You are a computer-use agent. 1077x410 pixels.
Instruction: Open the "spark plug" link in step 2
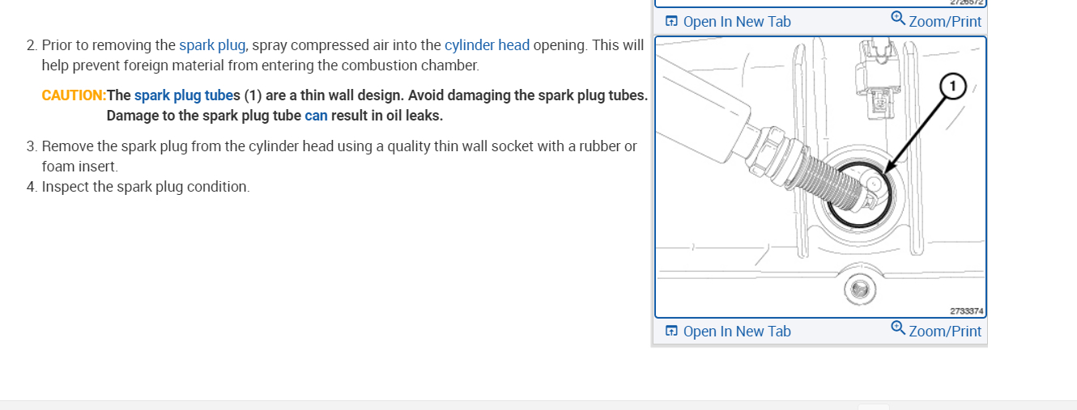212,45
